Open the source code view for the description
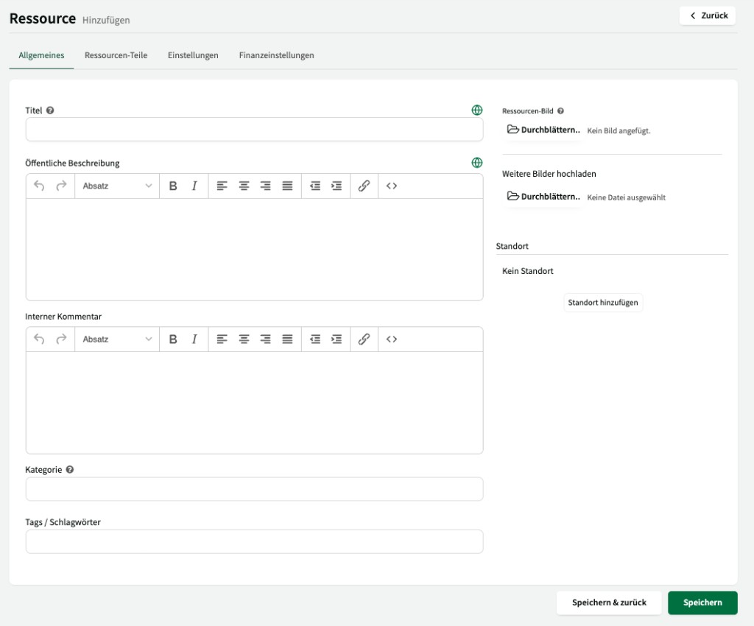The height and width of the screenshot is (626, 754). tap(390, 186)
